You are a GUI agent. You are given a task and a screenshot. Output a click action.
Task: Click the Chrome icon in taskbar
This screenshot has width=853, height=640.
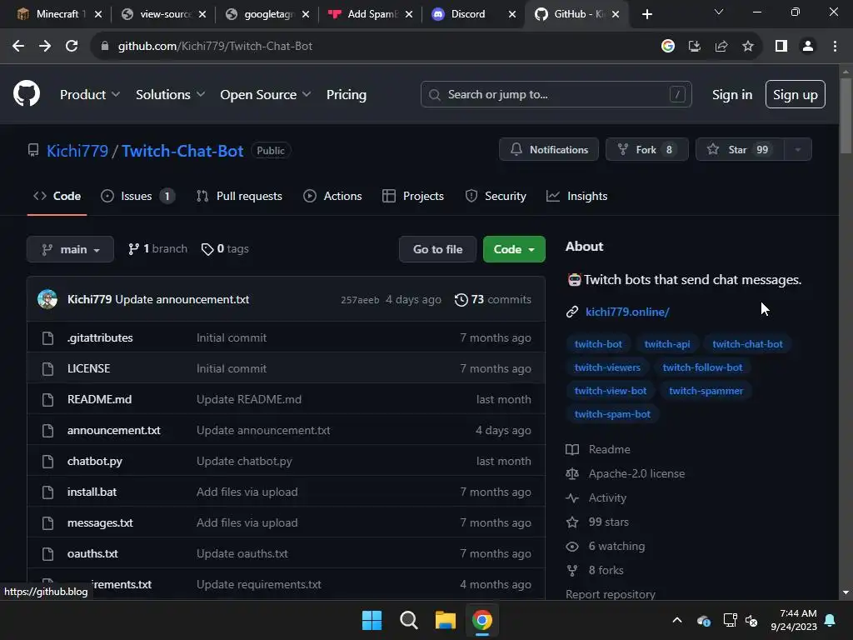point(482,620)
